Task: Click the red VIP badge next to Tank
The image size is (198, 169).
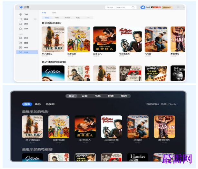Action: (x=156, y=7)
